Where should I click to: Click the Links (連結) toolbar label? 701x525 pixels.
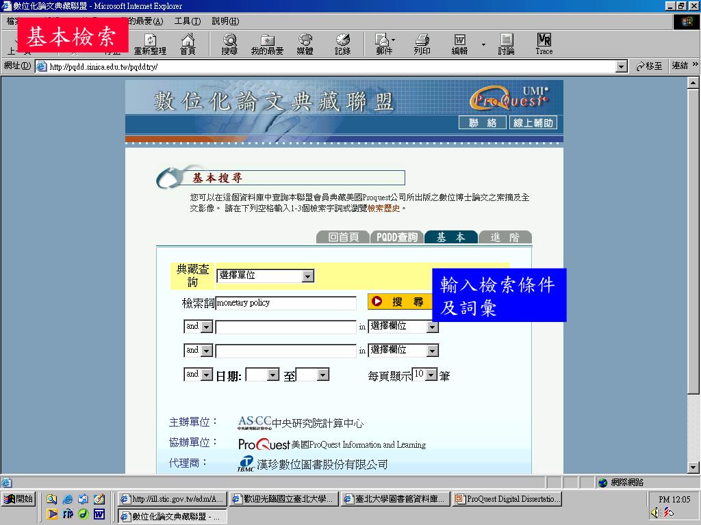[680, 66]
